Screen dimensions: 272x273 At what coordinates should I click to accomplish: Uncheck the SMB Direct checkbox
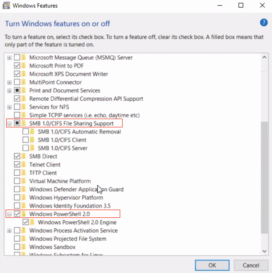[17, 156]
